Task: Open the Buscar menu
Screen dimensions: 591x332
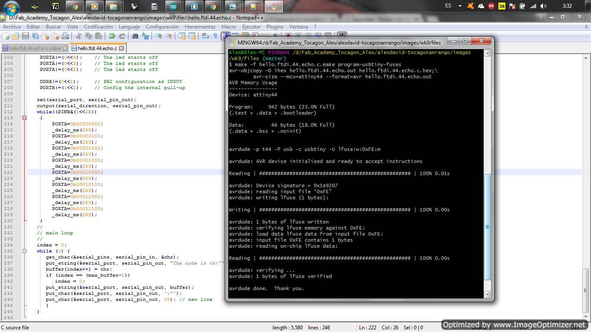Action: (54, 27)
